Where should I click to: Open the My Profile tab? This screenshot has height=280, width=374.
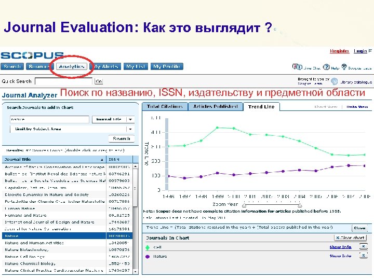coord(167,66)
